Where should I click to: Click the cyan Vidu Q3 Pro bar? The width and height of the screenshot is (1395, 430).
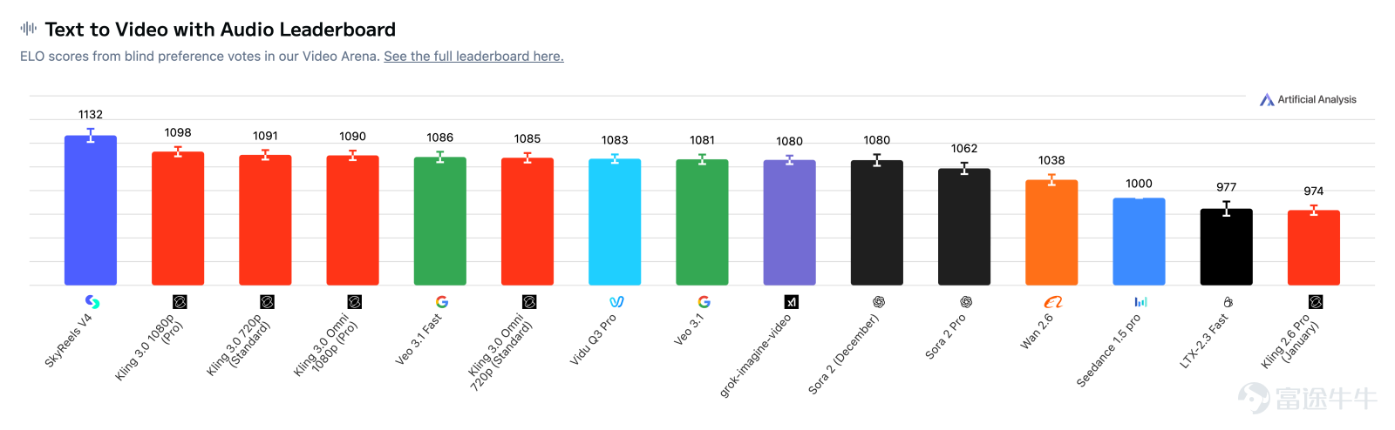[615, 222]
